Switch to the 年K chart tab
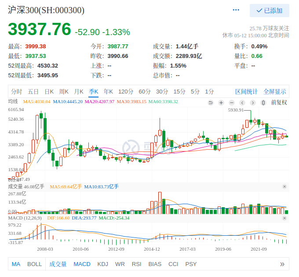The image size is (299, 277). 108,92
